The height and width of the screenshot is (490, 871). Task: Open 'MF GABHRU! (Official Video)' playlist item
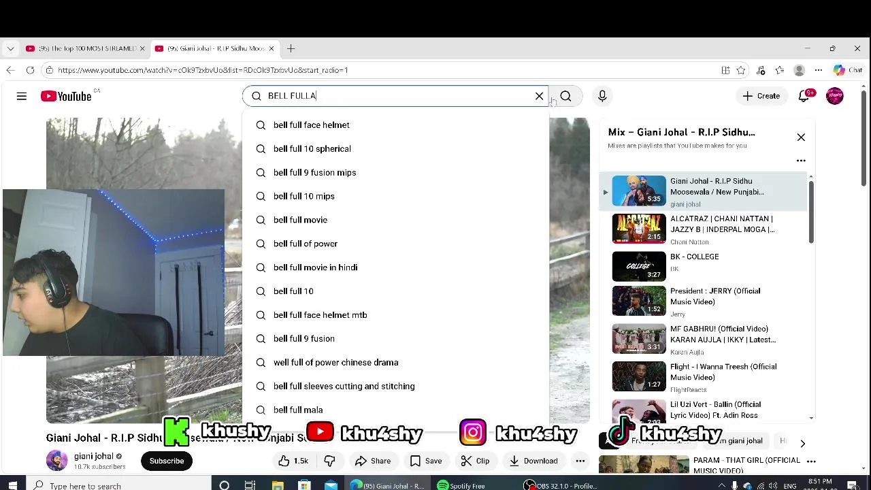704,339
